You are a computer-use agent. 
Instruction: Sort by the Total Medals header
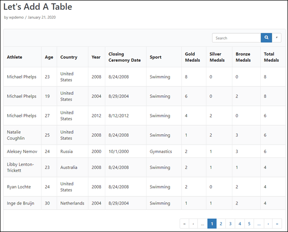click(x=271, y=57)
